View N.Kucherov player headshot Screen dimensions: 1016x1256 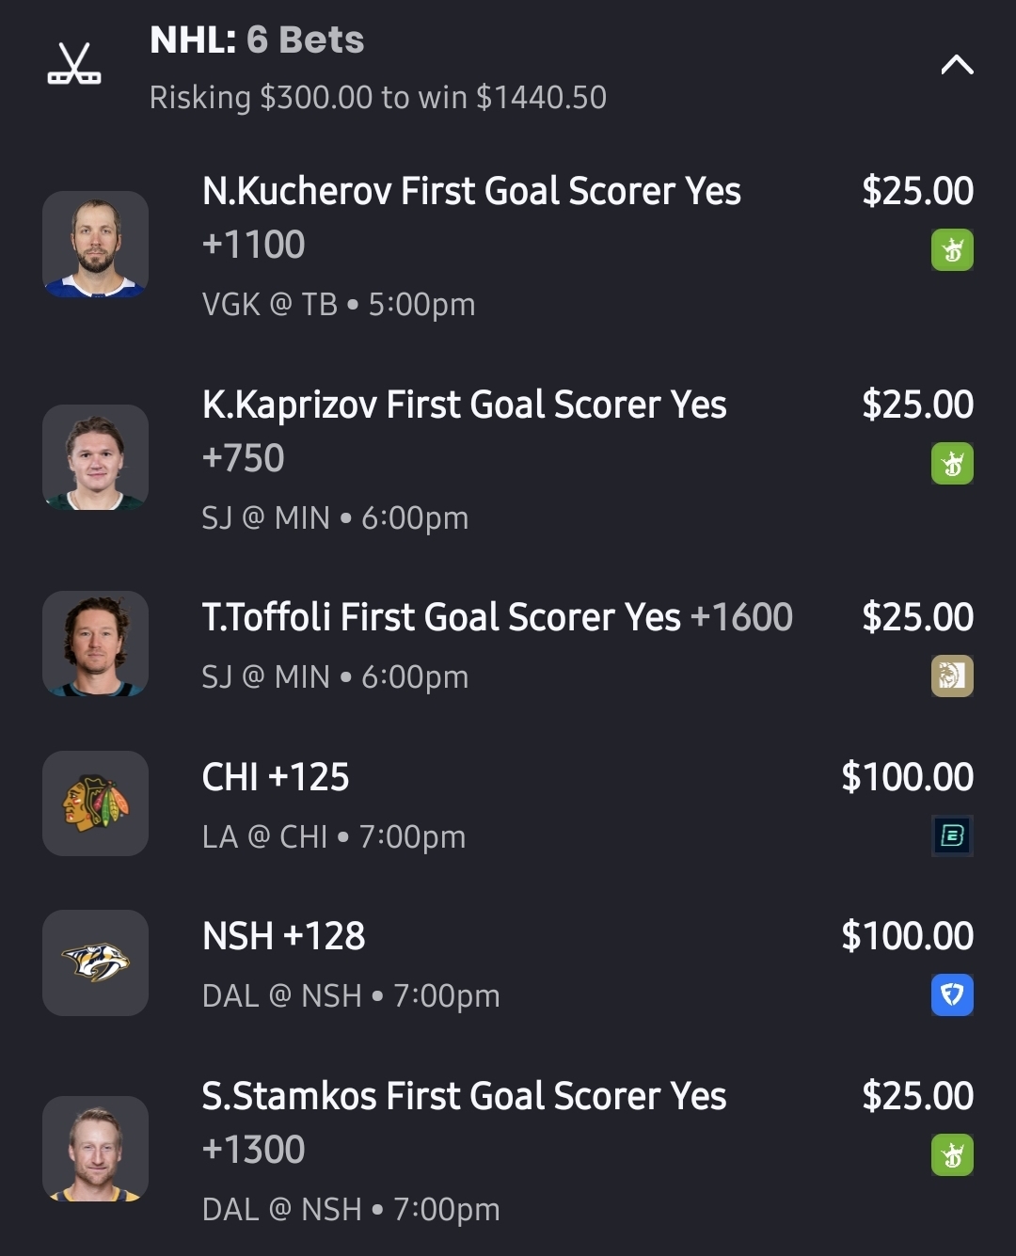95,245
